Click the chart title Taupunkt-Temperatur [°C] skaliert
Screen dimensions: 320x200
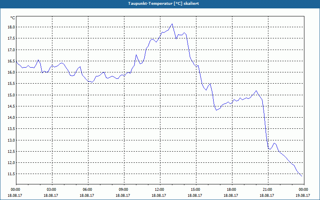164,4
